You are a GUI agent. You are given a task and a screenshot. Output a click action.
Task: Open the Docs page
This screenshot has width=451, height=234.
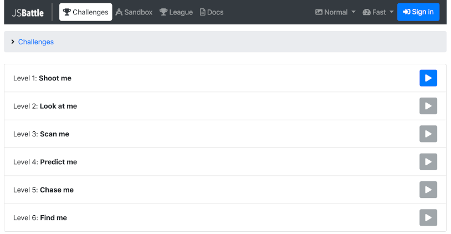tap(212, 12)
